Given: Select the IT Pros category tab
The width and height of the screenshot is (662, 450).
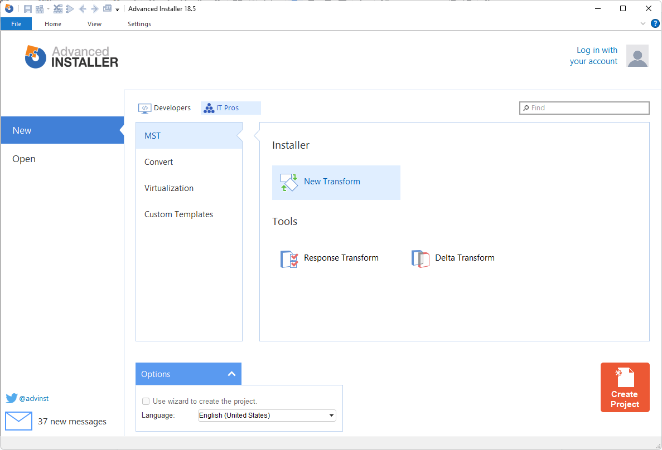Looking at the screenshot, I should [230, 108].
